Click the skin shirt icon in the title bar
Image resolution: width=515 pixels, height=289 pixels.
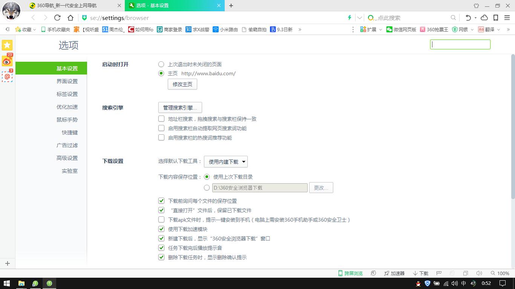coord(476,6)
